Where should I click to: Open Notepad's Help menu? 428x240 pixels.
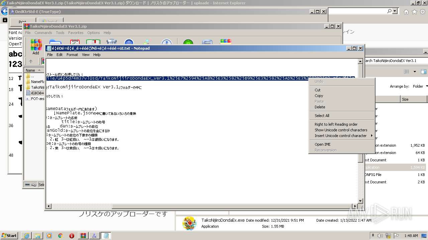pos(97,55)
